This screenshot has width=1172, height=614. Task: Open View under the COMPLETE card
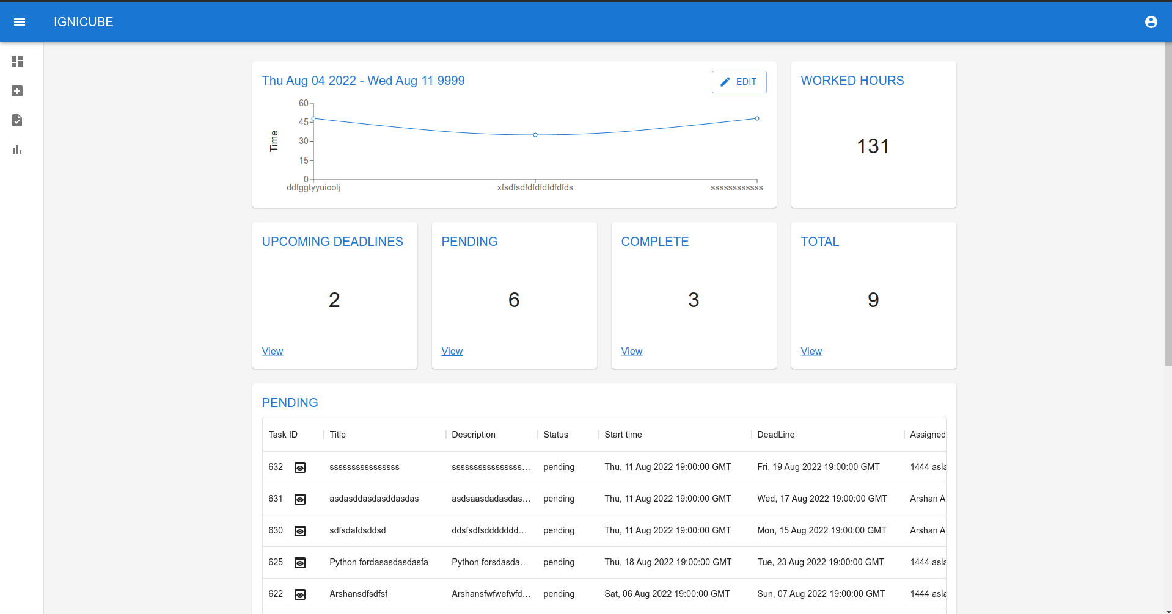(x=631, y=351)
